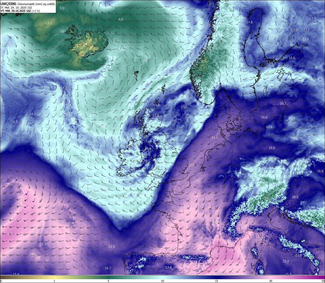Click the value 21.0 over Italy

point(299,255)
